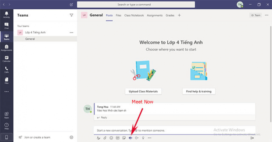The width and height of the screenshot is (272, 142).
Task: Show more apps ellipsis in sidebar
Action: [x=6, y=92]
